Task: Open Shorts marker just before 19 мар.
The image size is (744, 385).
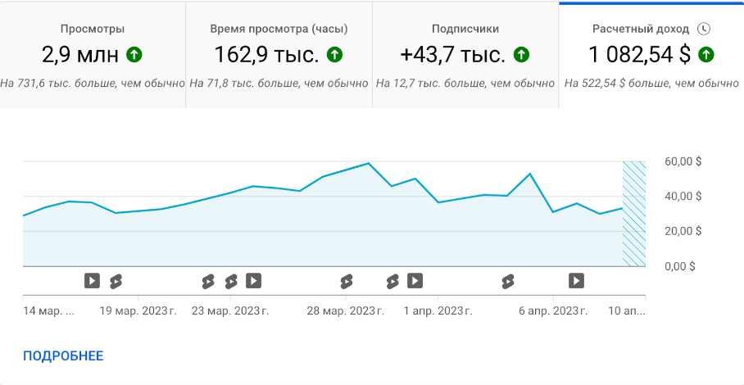Action: [x=116, y=281]
